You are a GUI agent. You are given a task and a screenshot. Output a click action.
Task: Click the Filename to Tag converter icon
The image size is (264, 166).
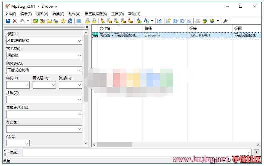click(110, 21)
